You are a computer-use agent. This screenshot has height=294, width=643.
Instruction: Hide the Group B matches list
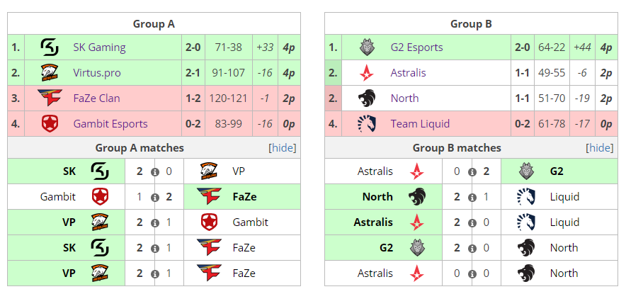tap(600, 148)
